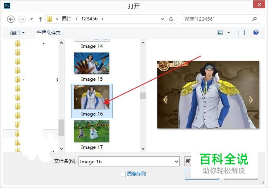Click the file list scrollbar thumb

tap(143, 96)
